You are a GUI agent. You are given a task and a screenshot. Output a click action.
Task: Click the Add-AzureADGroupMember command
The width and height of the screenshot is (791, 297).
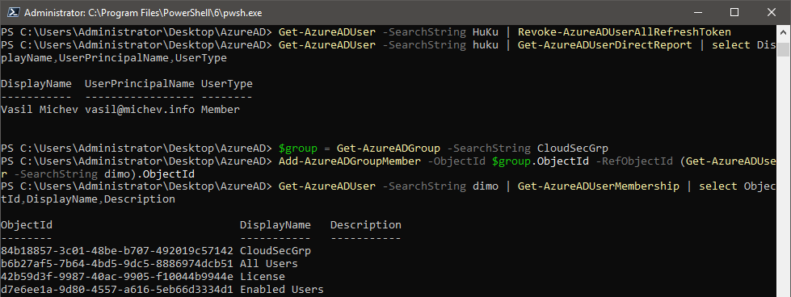tap(350, 161)
